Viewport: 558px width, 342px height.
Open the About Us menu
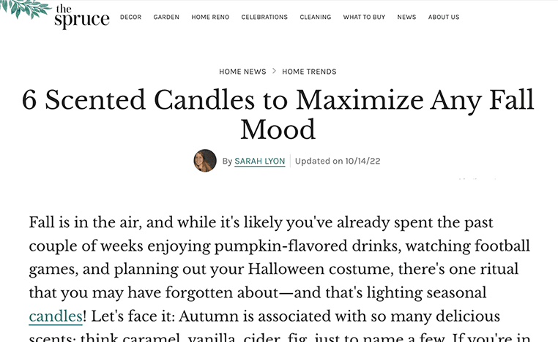pyautogui.click(x=444, y=17)
